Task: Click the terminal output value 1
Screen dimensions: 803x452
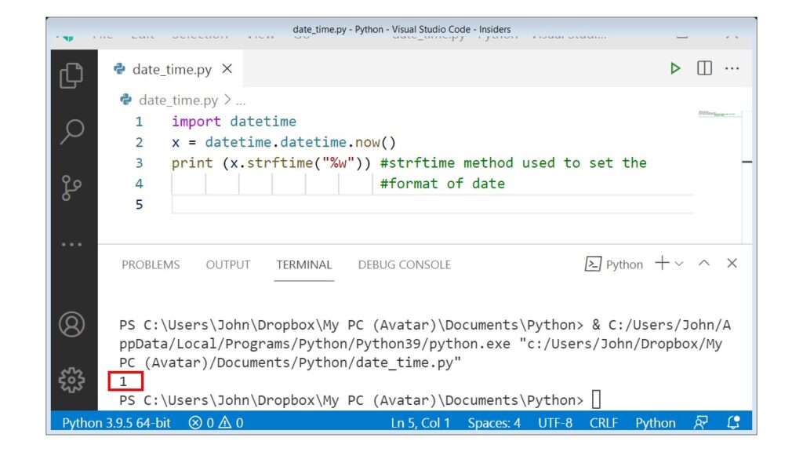Action: click(x=123, y=381)
